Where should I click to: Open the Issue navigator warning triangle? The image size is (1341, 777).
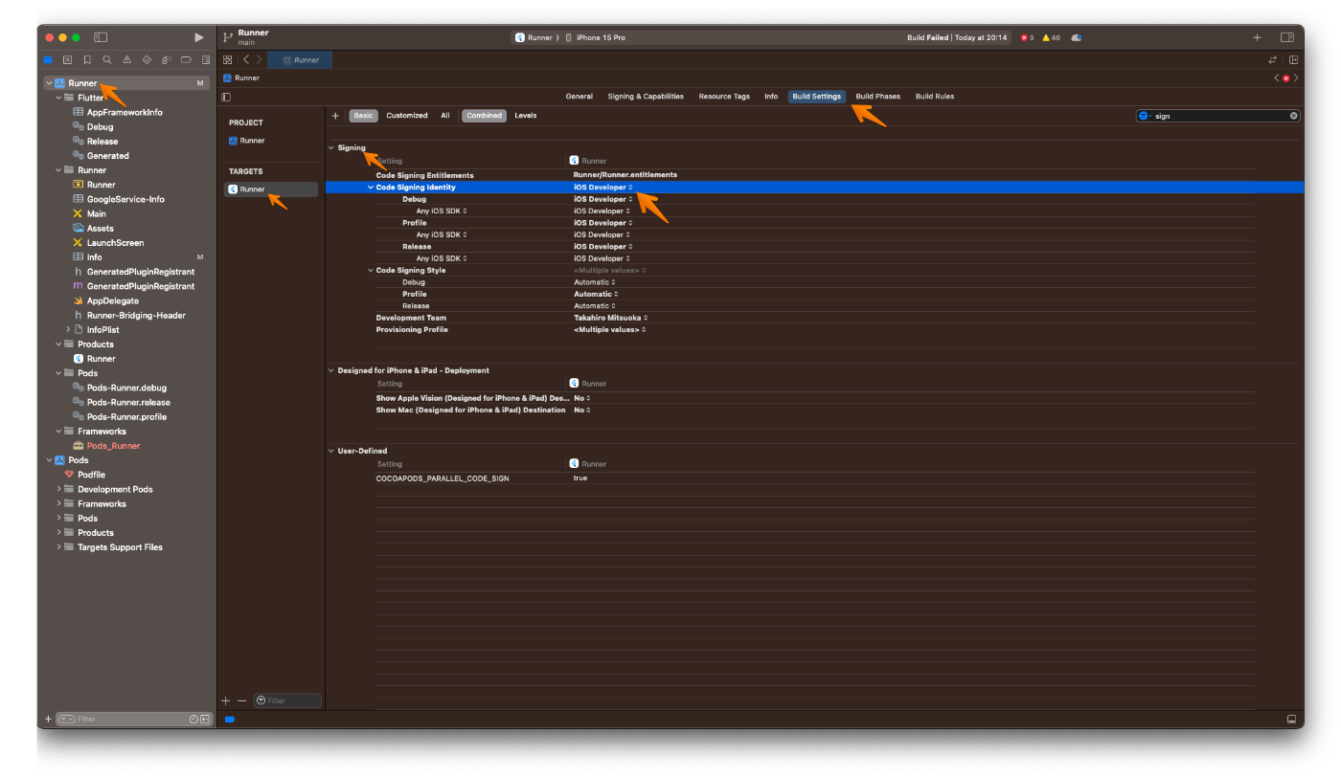126,59
